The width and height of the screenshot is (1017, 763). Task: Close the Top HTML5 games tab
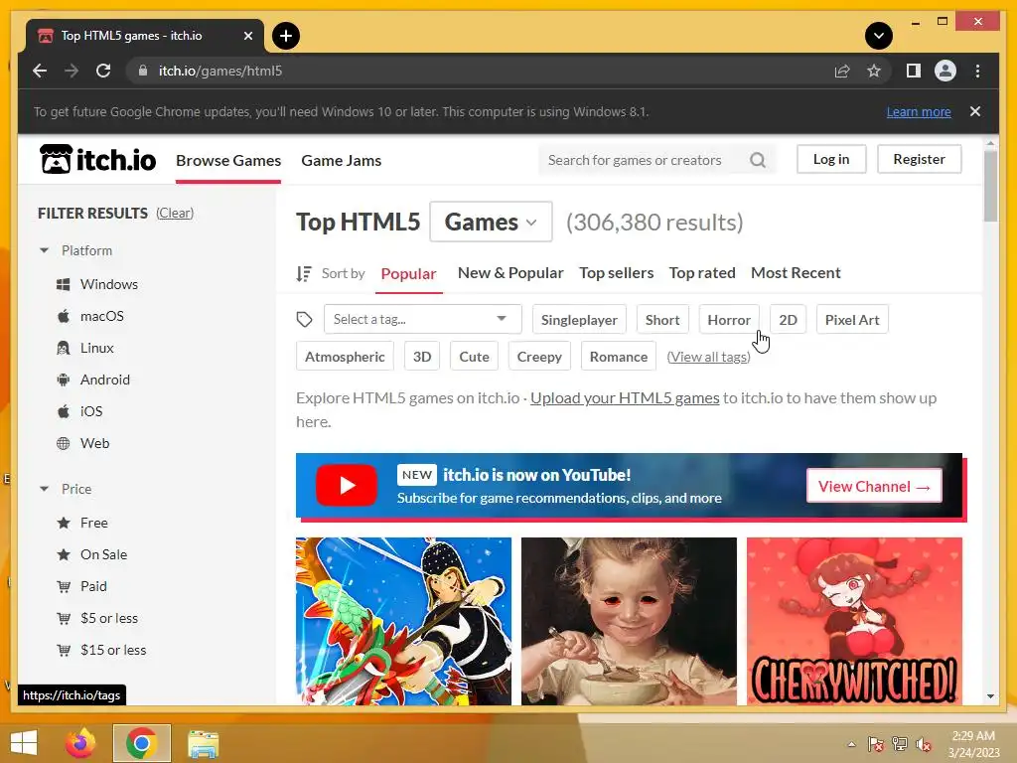click(247, 36)
